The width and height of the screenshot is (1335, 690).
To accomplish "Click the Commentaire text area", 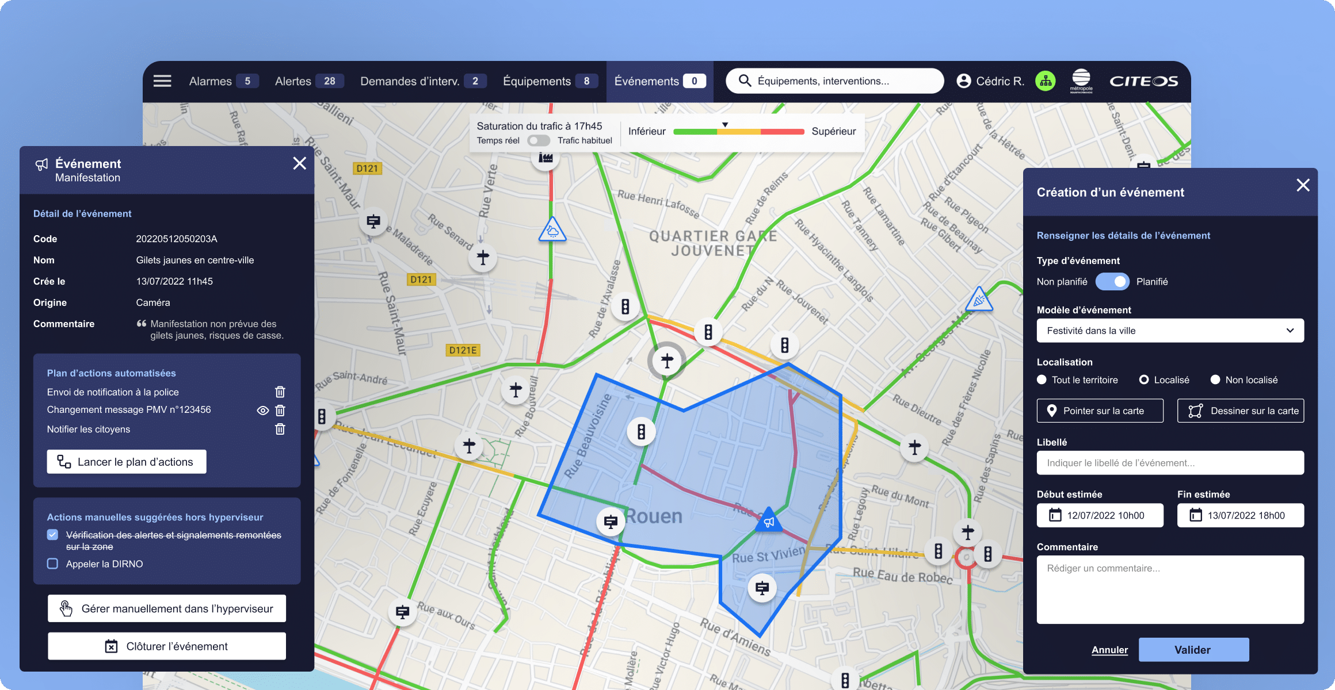I will 1170,589.
